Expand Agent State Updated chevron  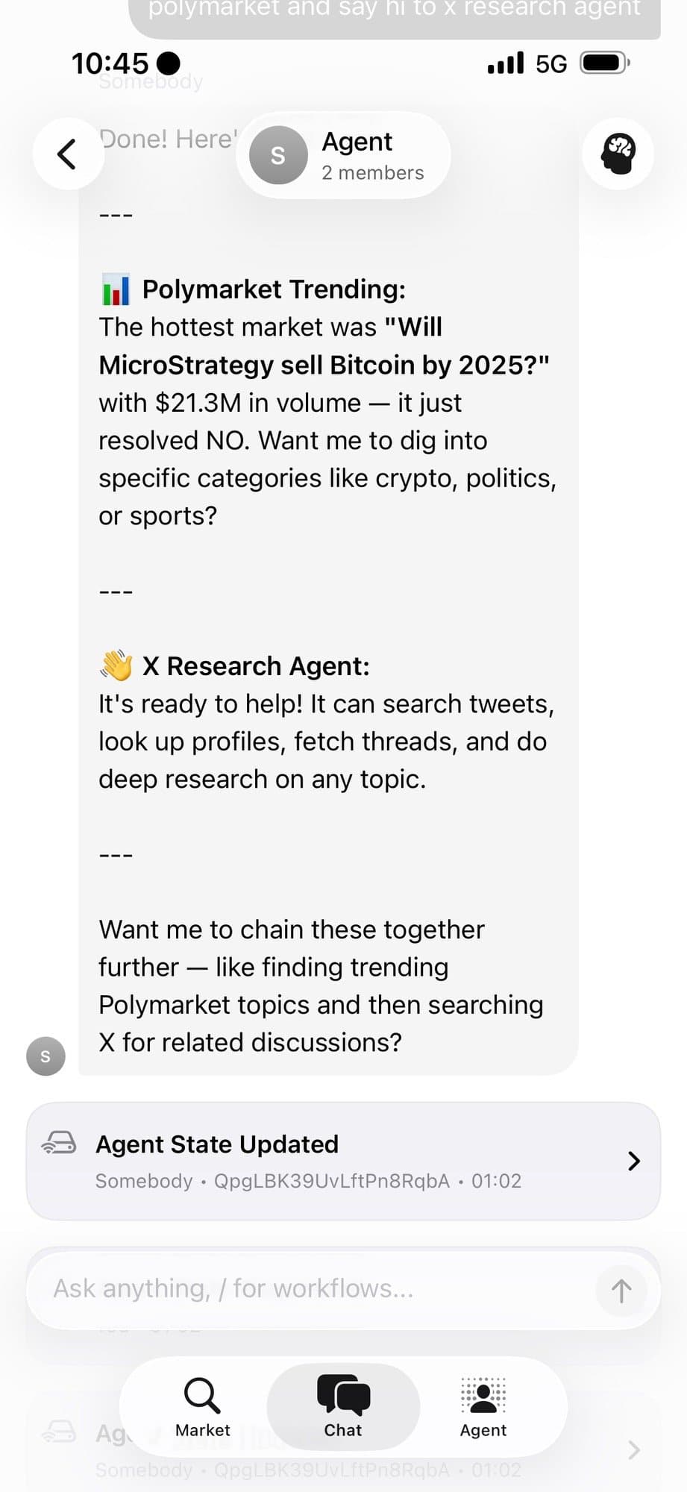tap(633, 1161)
